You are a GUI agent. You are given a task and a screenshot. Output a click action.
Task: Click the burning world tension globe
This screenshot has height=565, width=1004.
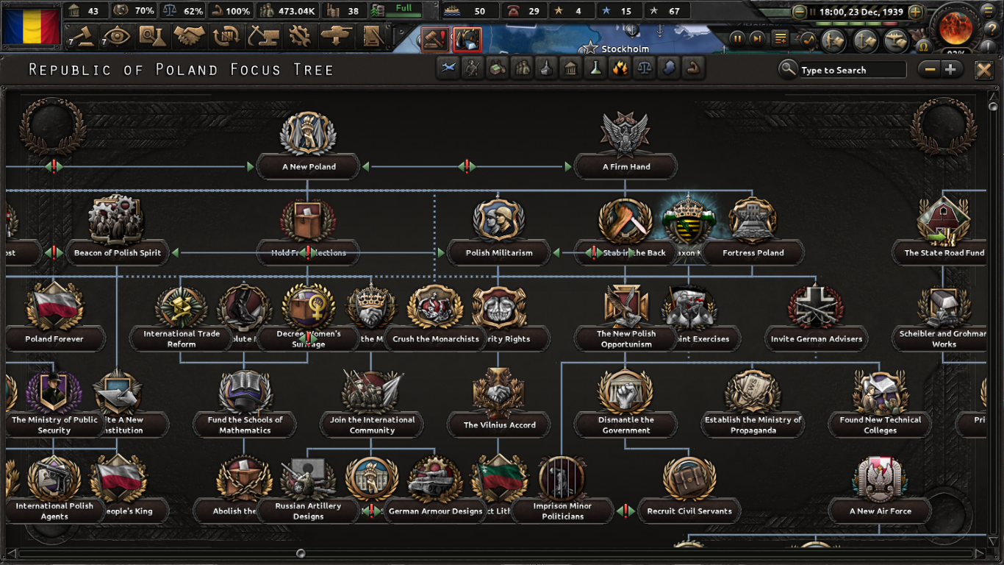(x=955, y=27)
